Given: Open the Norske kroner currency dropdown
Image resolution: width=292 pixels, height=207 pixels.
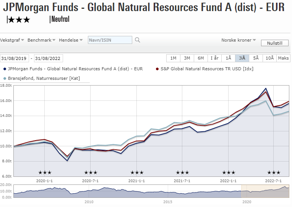Looking at the screenshot, I should point(238,40).
